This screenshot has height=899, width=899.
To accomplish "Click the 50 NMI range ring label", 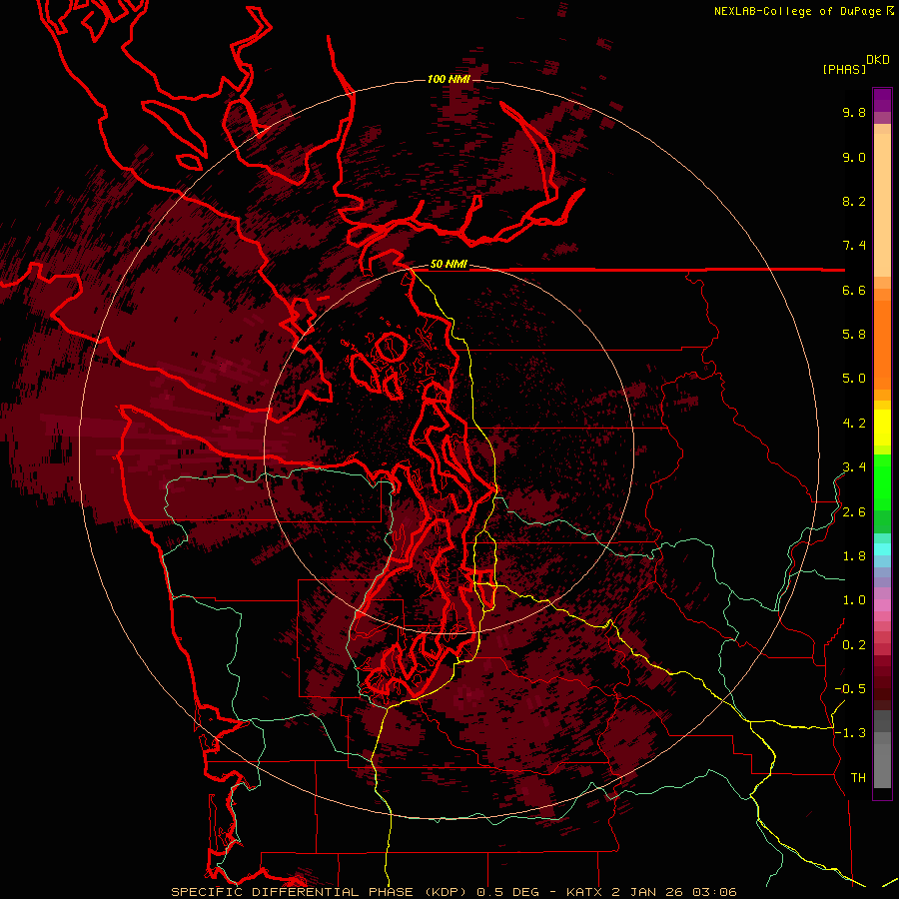I will (449, 265).
